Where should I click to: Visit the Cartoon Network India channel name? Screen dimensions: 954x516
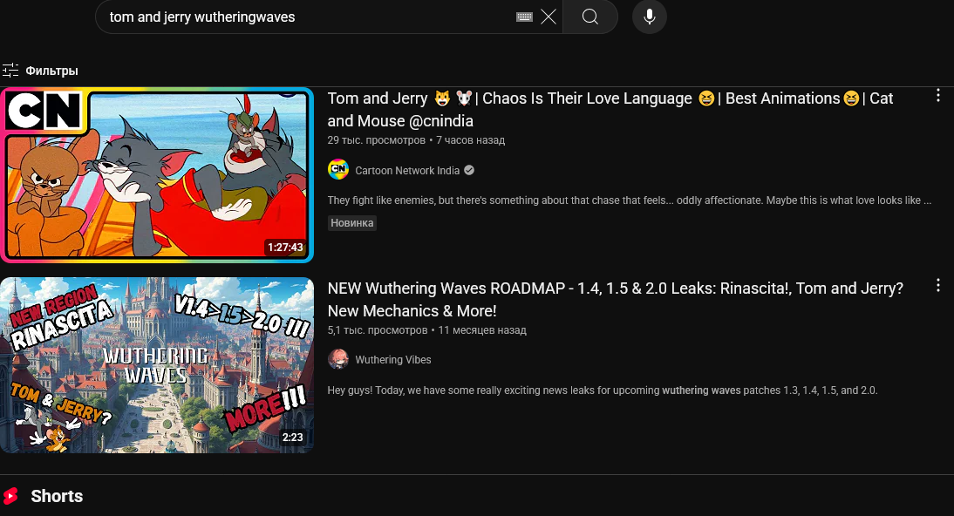407,170
